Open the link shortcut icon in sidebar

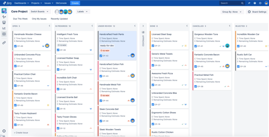coord(4,43)
